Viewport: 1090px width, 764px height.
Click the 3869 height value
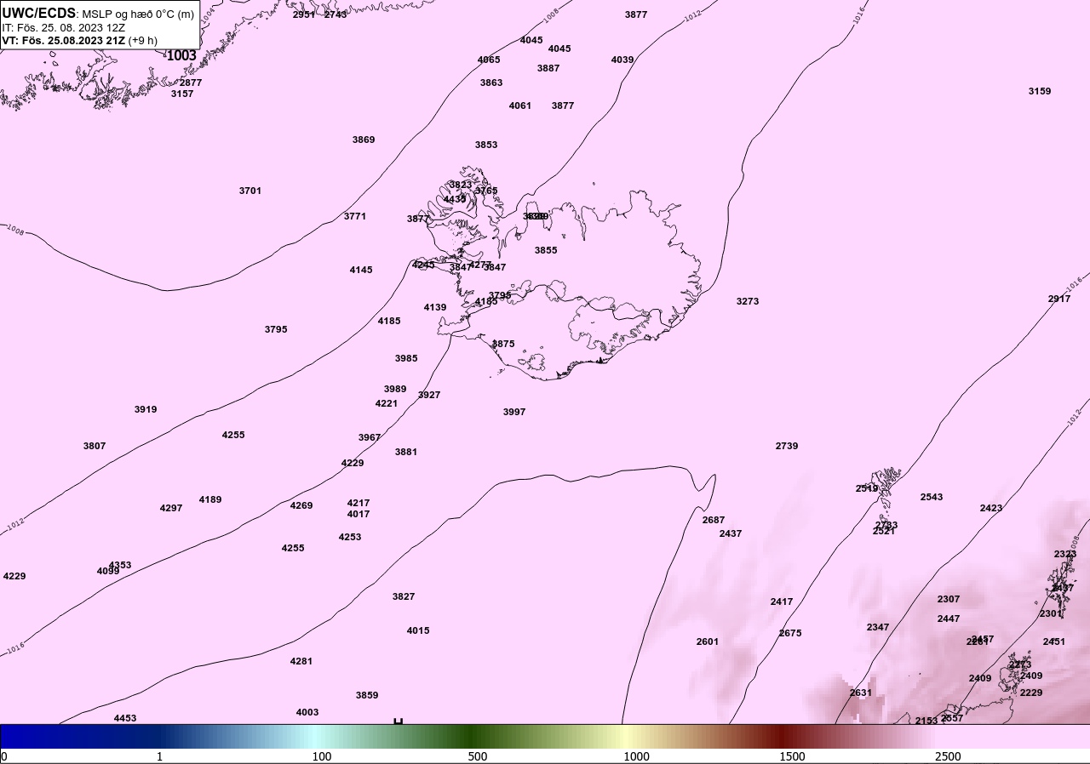point(364,140)
